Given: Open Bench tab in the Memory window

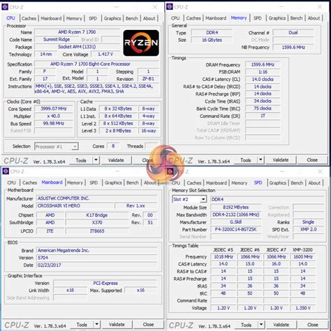Looking at the screenshot, I should click(296, 18).
